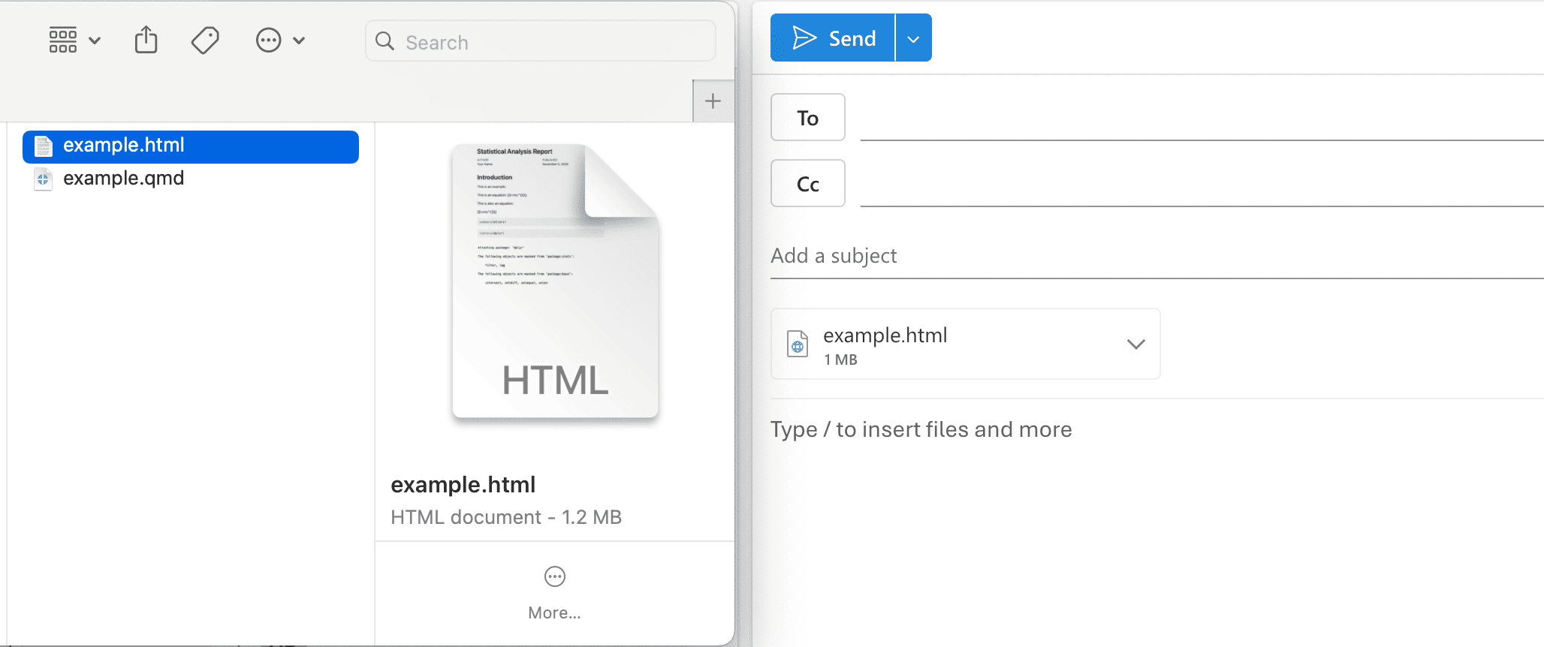Click the Tag icon in Finder toolbar
1544x647 pixels.
205,41
